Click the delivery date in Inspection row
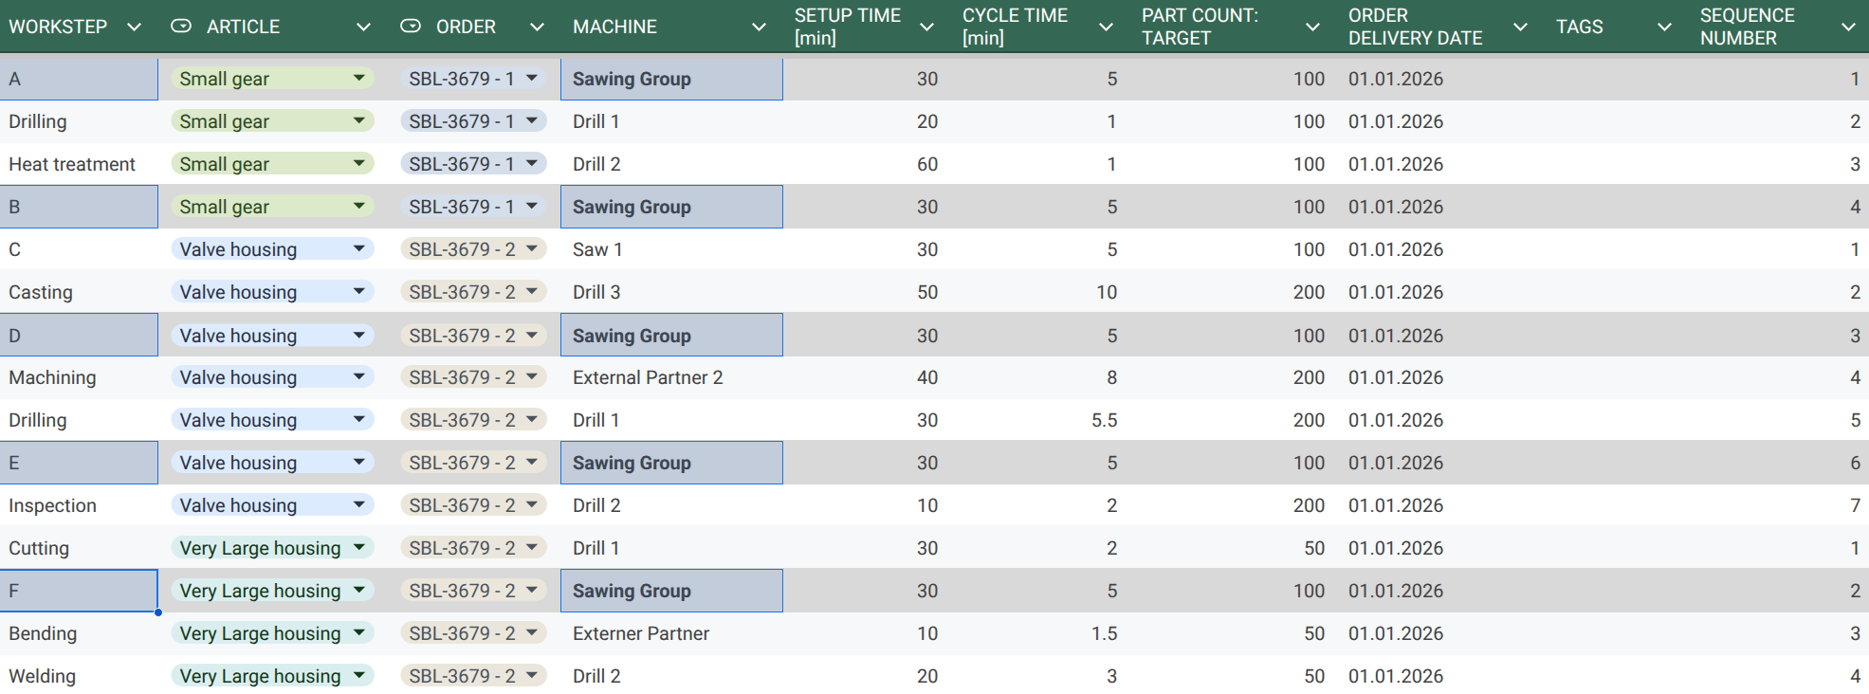The image size is (1869, 694). click(x=1395, y=505)
